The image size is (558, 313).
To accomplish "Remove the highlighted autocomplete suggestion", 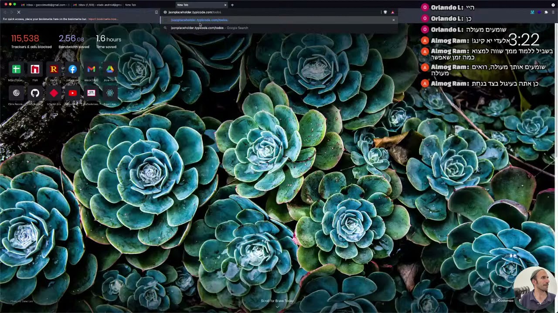I will pos(393,20).
